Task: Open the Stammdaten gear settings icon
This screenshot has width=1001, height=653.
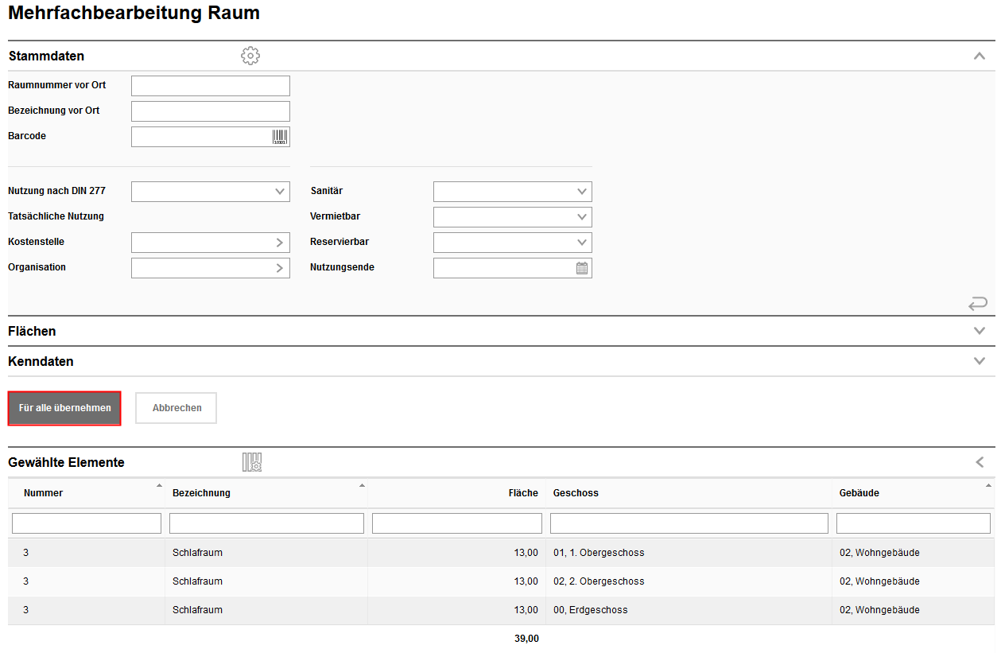Action: pyautogui.click(x=250, y=56)
